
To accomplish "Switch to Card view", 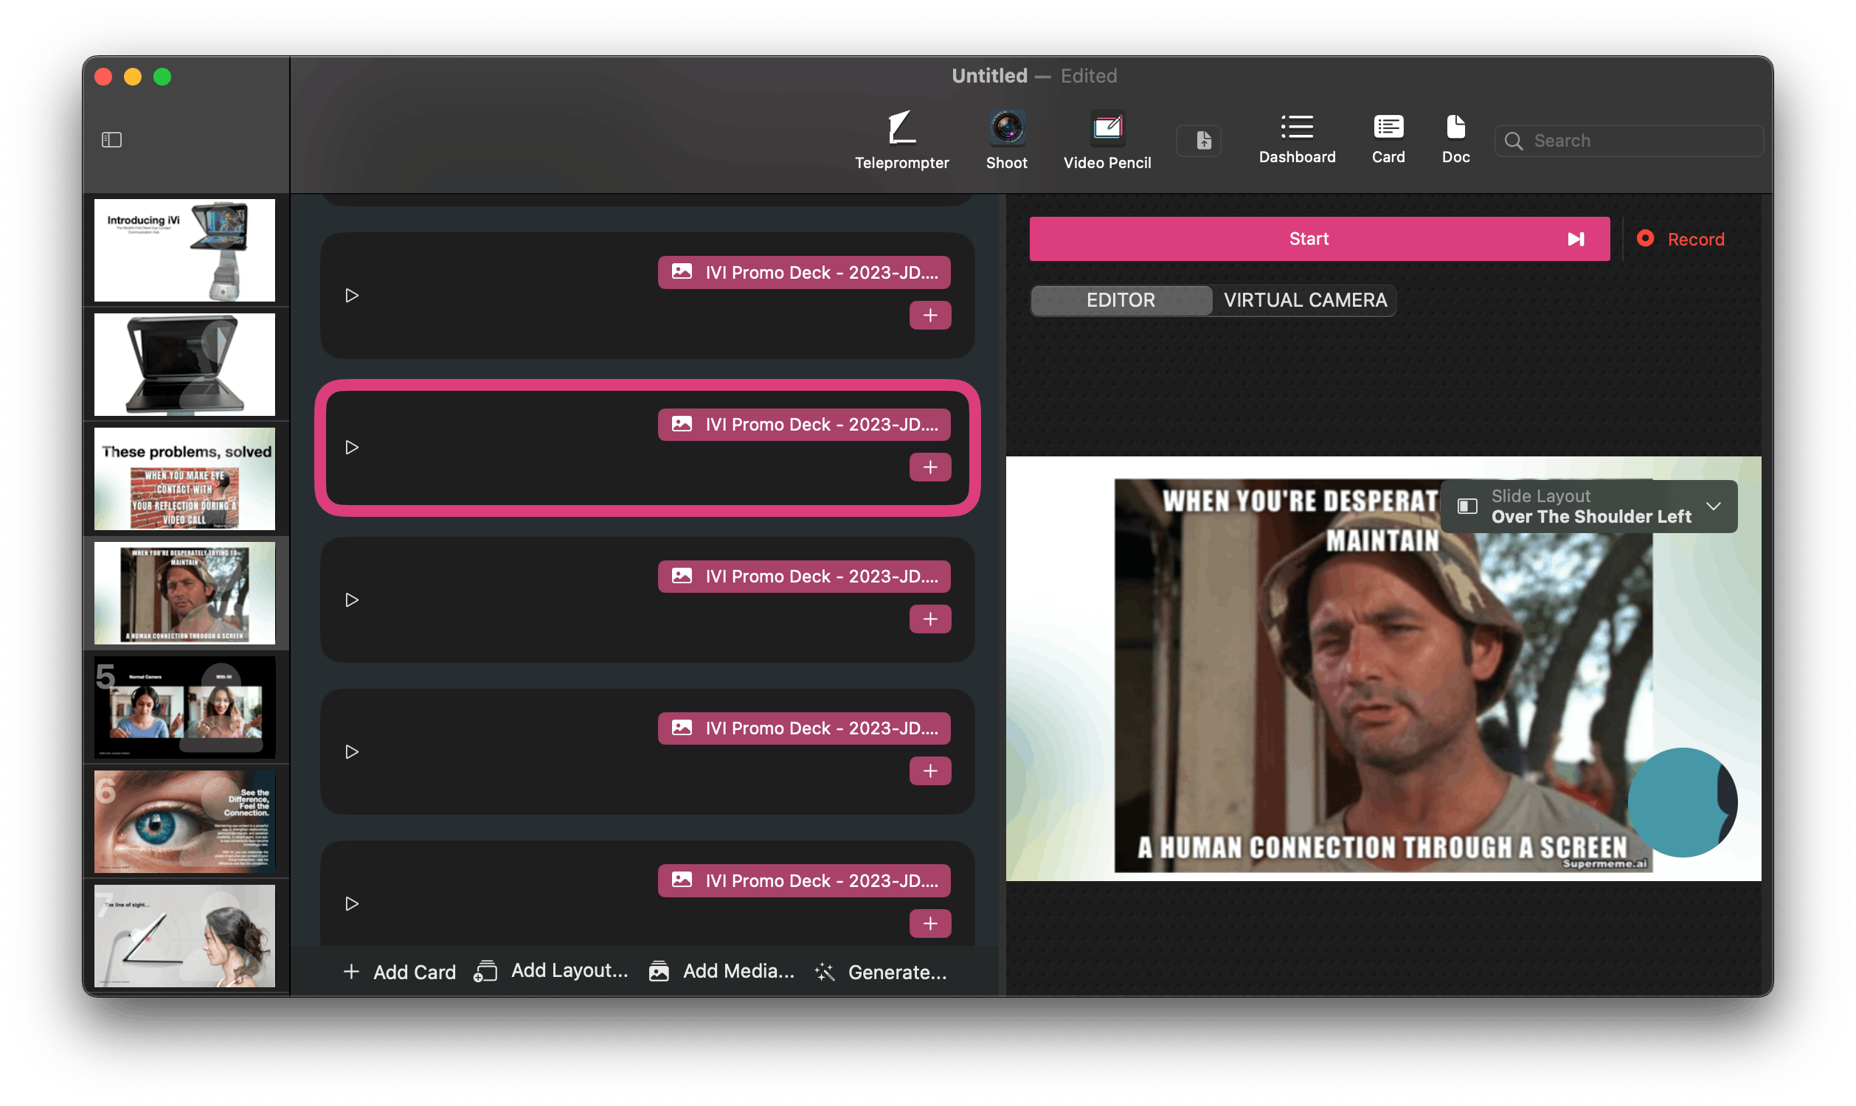I will (1389, 139).
